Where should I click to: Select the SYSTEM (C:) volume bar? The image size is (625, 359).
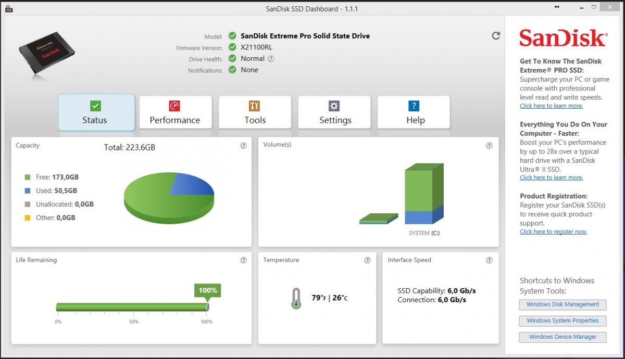tap(424, 194)
